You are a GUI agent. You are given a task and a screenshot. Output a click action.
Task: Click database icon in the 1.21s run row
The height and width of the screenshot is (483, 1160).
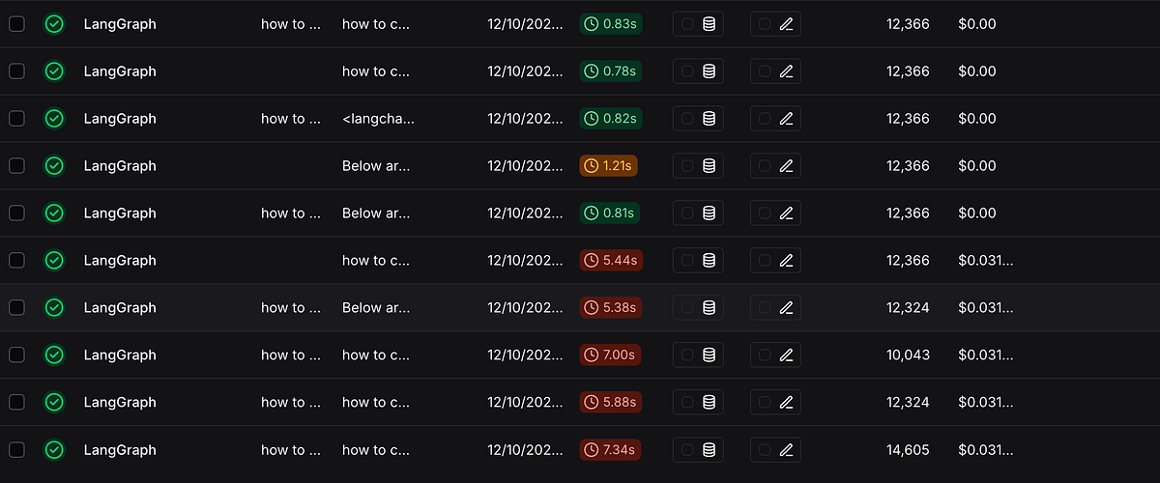[x=709, y=166]
